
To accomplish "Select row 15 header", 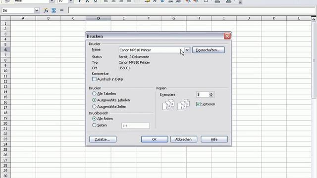I will (5, 97).
